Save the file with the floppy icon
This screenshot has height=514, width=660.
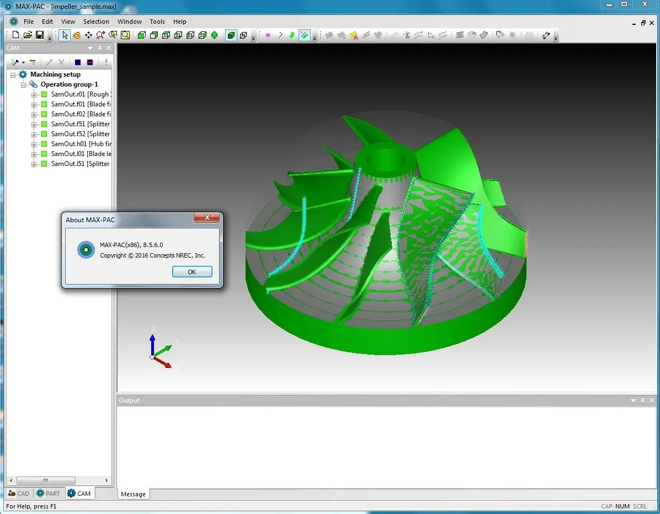tap(40, 35)
